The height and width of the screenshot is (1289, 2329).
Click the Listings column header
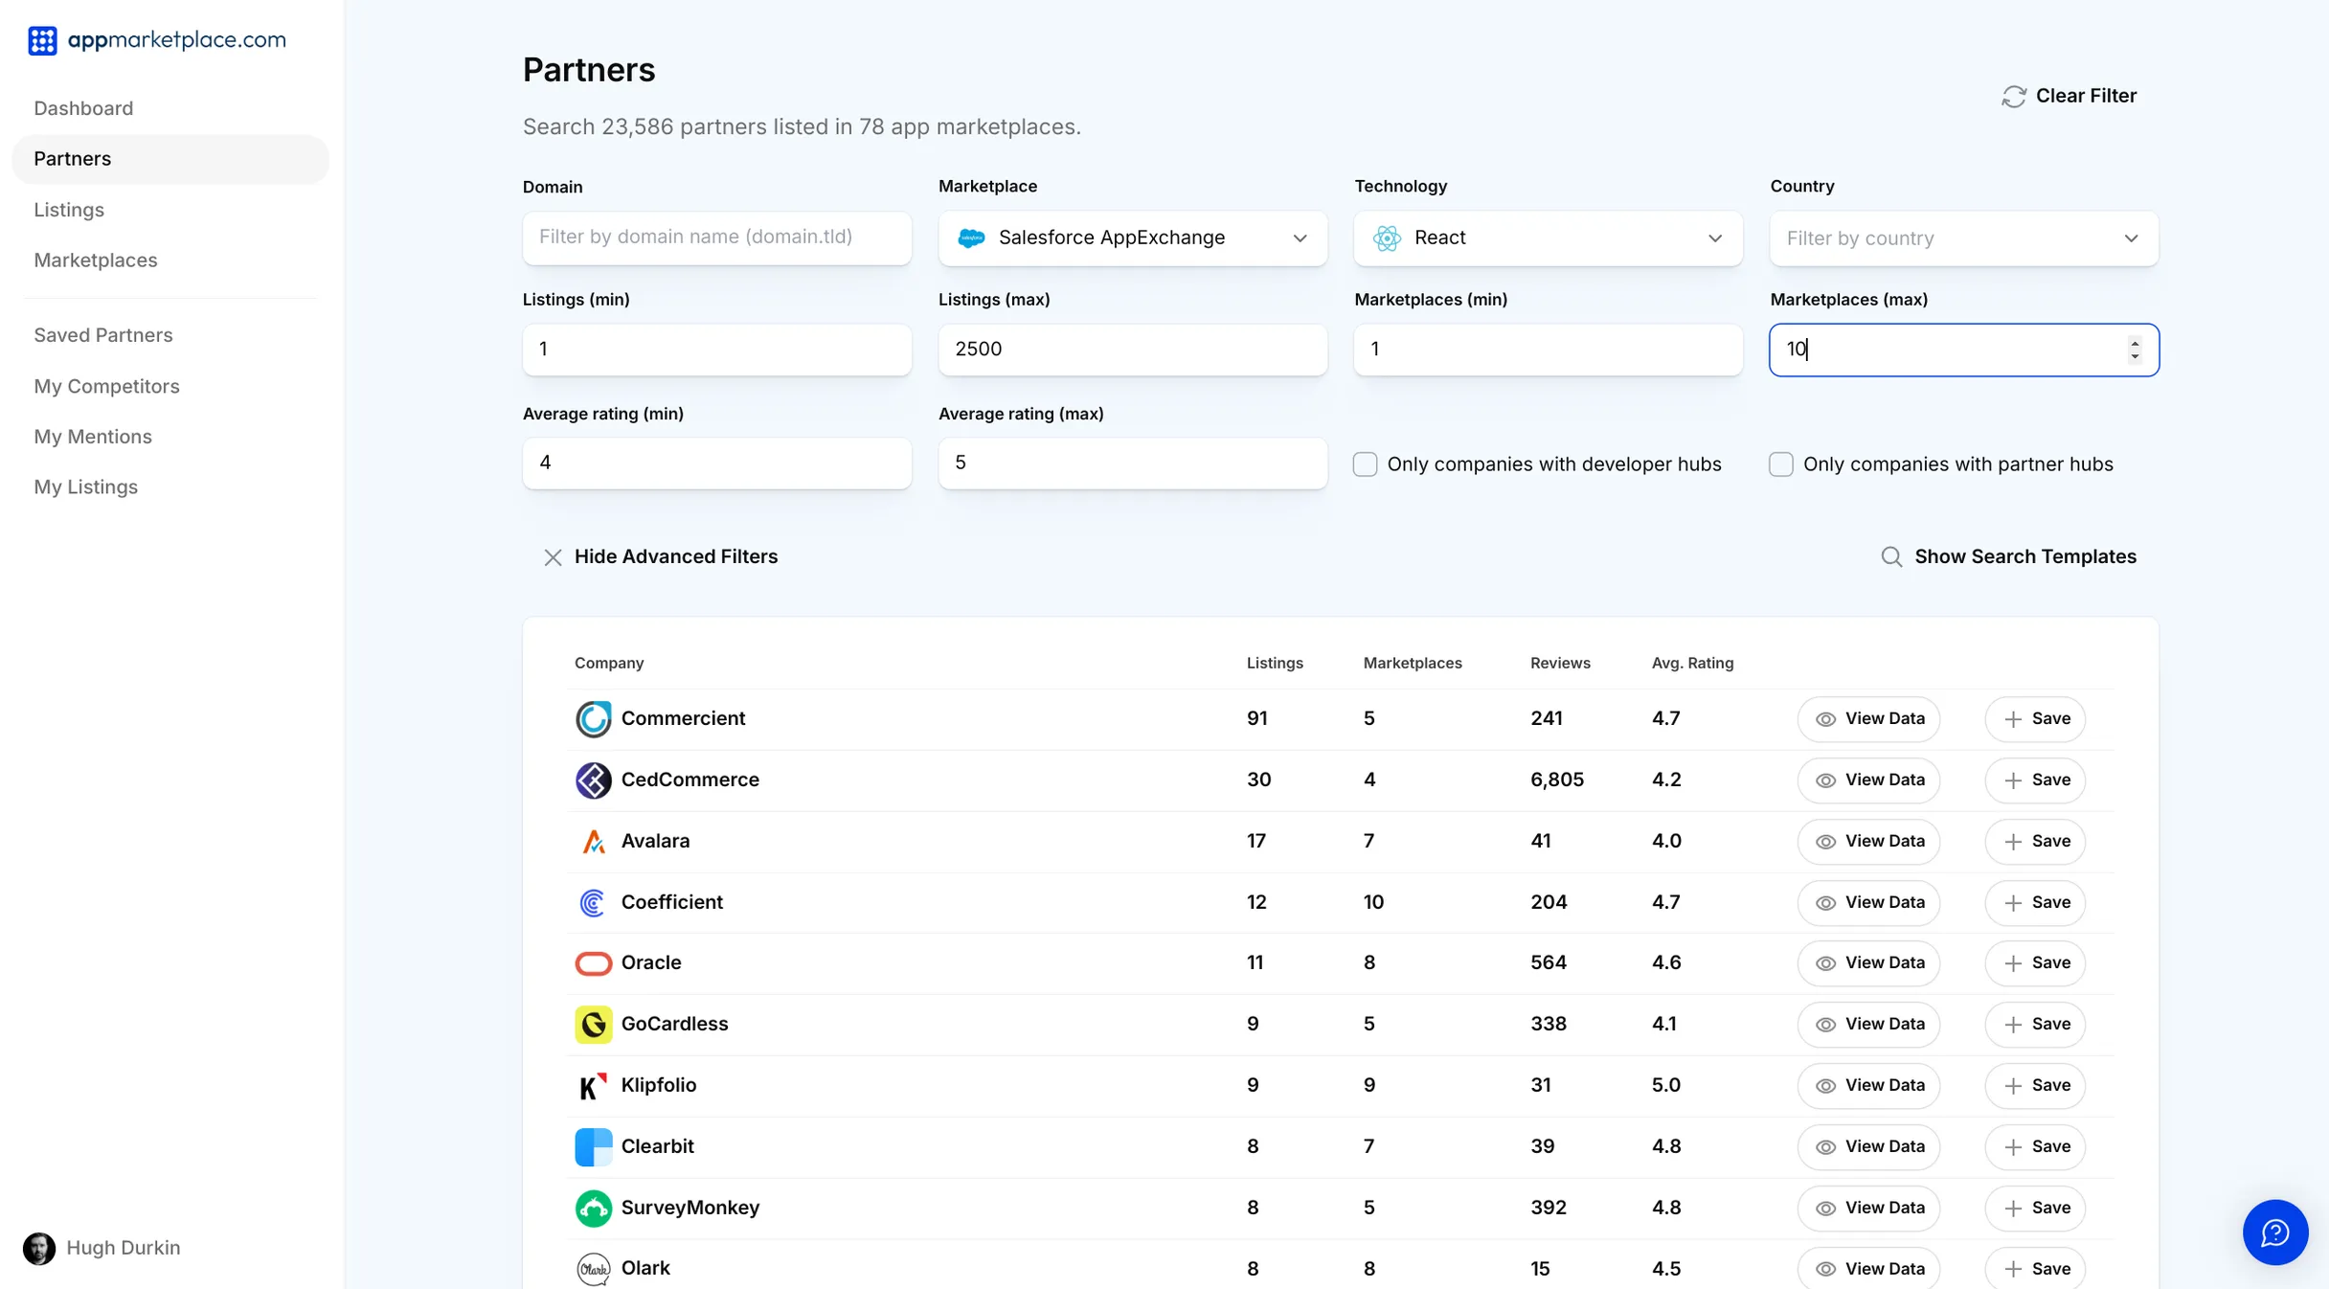click(x=1275, y=664)
